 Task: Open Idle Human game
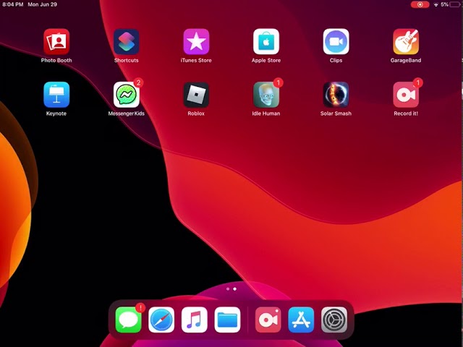266,95
